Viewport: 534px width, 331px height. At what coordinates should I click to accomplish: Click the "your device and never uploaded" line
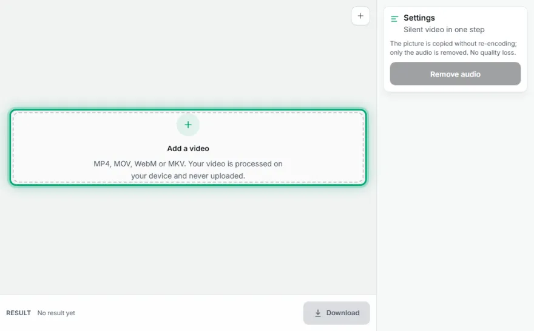pos(188,176)
